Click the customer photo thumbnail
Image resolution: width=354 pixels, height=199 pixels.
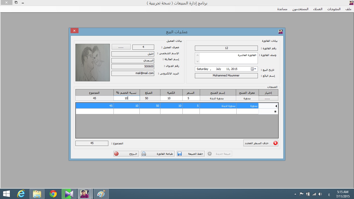pyautogui.click(x=93, y=62)
